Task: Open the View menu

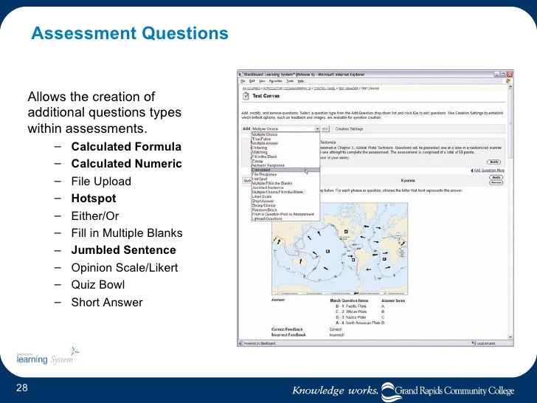Action: [x=262, y=81]
